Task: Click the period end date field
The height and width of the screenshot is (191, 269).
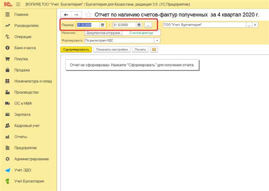Action: click(124, 25)
